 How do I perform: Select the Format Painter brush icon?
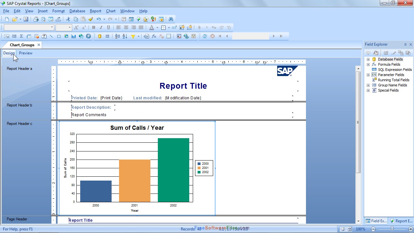pos(91,19)
